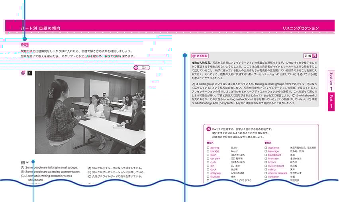Click the 例題 heading
Viewport: 339px width, 202px height.
25,45
